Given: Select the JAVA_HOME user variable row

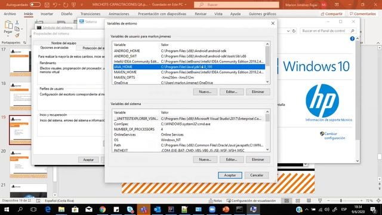Looking at the screenshot, I should [x=189, y=67].
